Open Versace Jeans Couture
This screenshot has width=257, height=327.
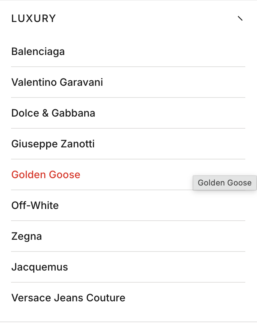(x=68, y=298)
